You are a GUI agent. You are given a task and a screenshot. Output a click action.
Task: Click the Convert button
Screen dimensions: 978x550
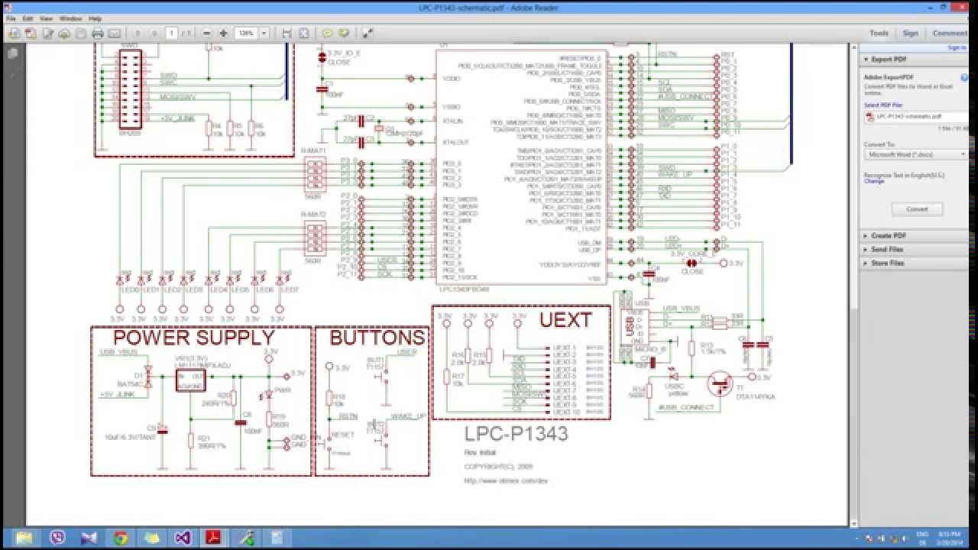click(917, 209)
